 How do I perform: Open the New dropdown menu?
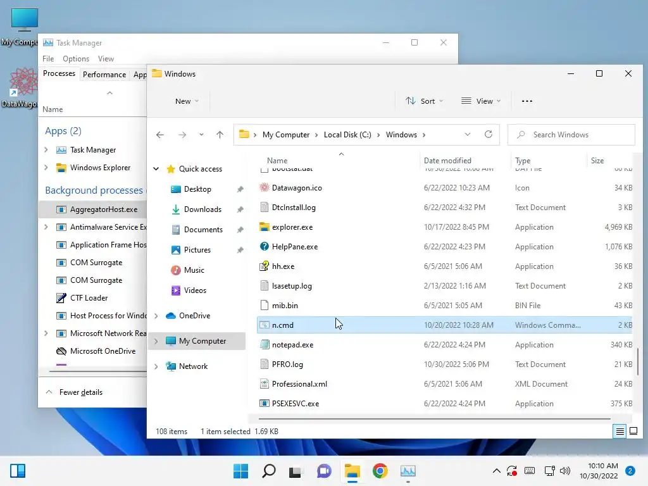[x=187, y=101]
